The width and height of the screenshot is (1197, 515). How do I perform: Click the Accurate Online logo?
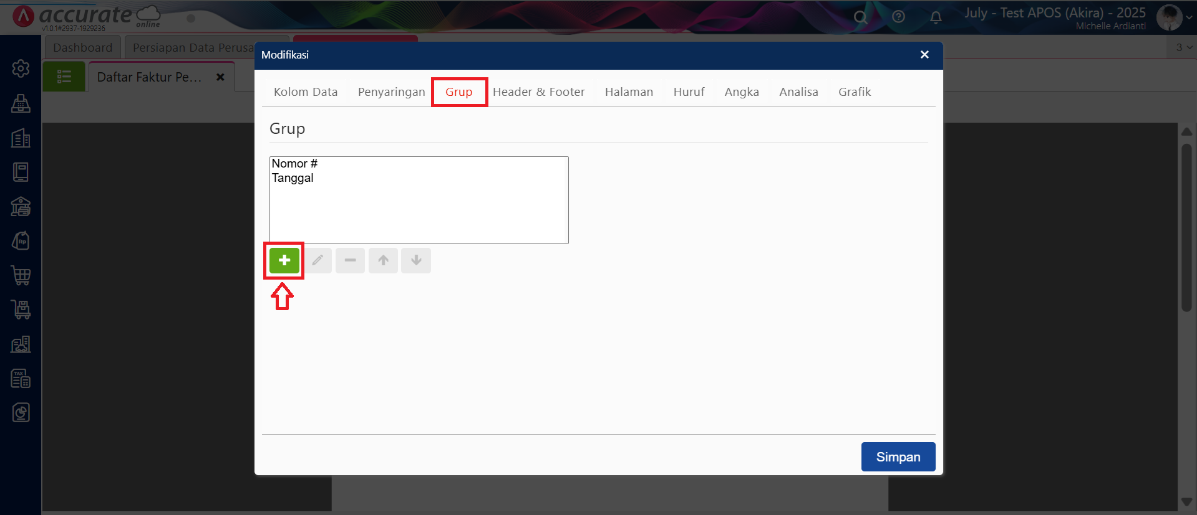click(x=87, y=16)
